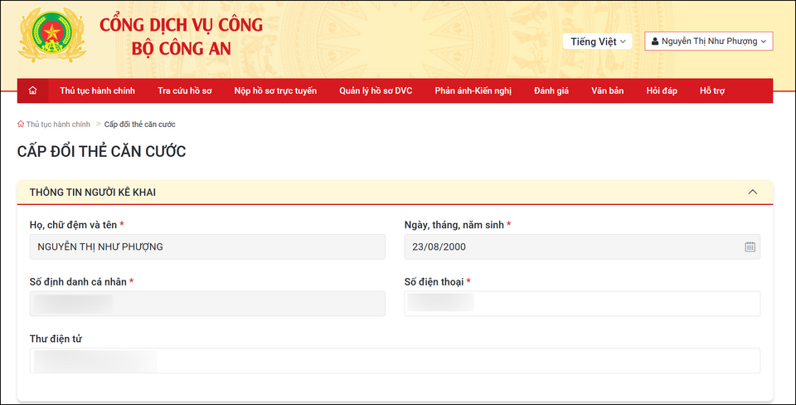Click the Đánh giá menu item
Screen dimensions: 796x405
551,90
